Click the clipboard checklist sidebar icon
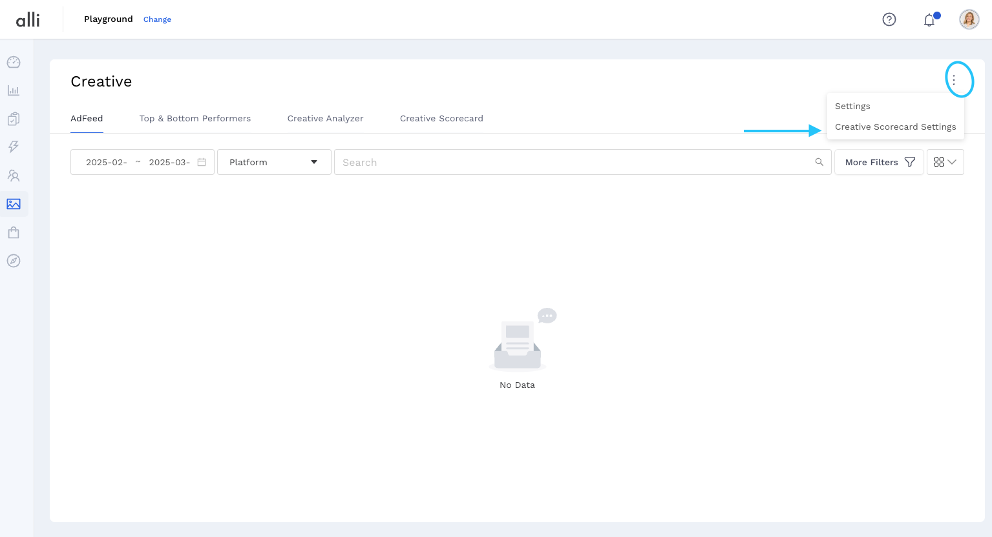The image size is (992, 537). pos(14,119)
